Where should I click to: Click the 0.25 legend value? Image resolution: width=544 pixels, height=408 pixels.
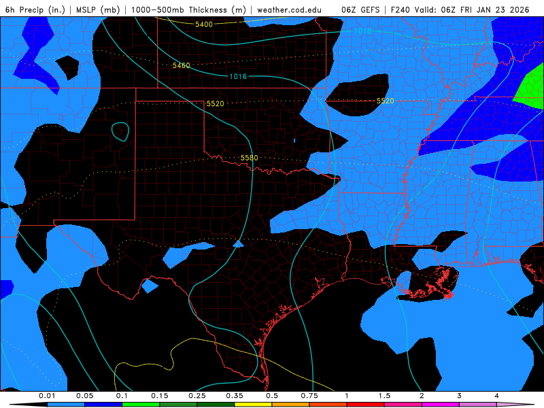tap(197, 396)
